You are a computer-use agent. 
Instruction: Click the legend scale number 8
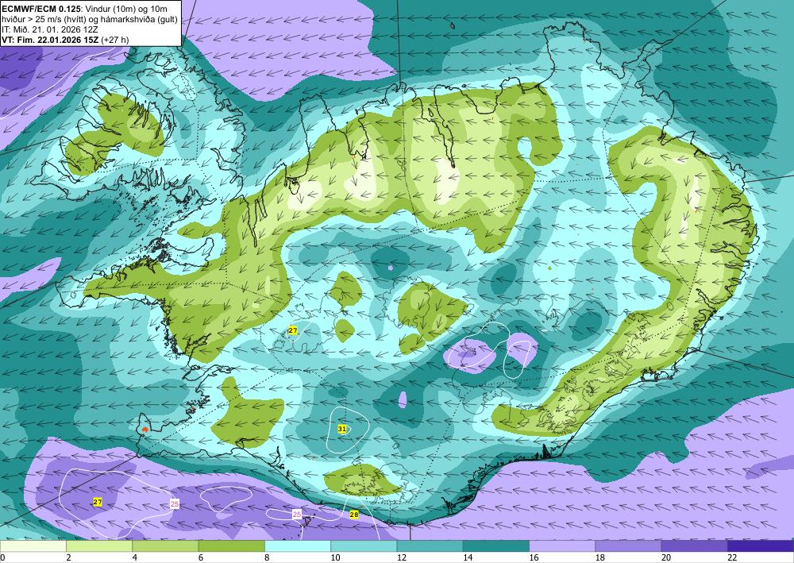tap(267, 557)
